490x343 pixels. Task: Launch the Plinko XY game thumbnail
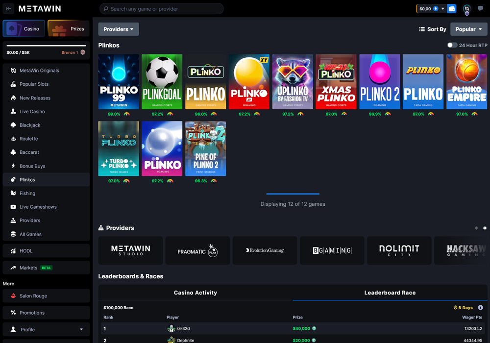(249, 82)
